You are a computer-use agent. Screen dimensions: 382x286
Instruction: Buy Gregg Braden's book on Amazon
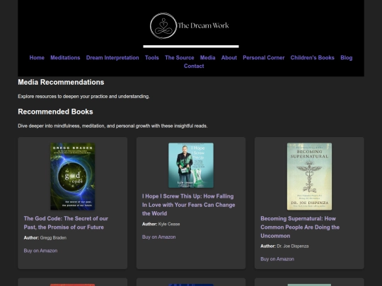[40, 251]
